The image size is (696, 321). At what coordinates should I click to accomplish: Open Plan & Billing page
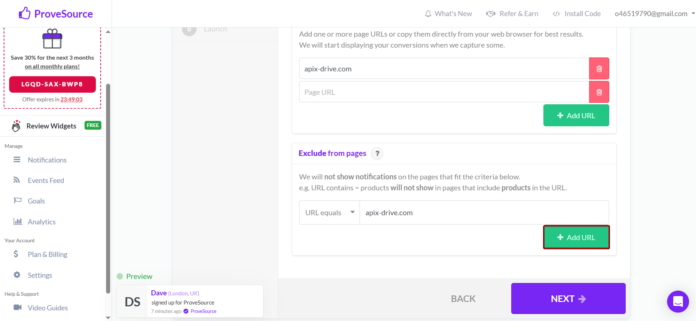coord(48,254)
